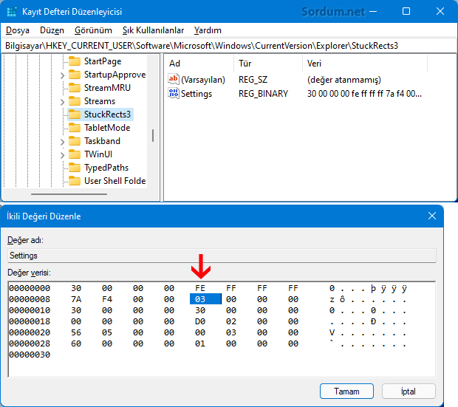Click the registry path address bar

[x=229, y=46]
